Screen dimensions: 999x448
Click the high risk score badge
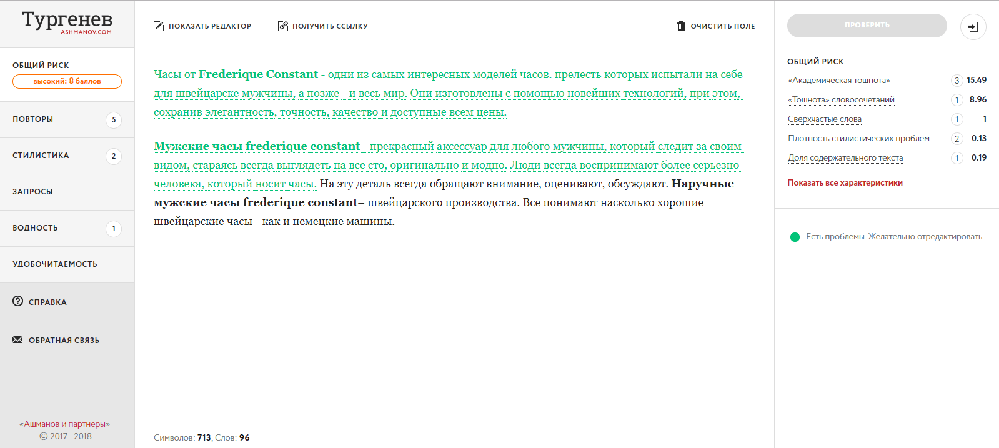[x=67, y=81]
